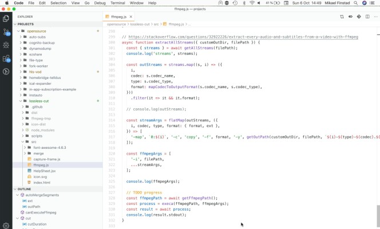Open the Apple menu

pos(7,3)
